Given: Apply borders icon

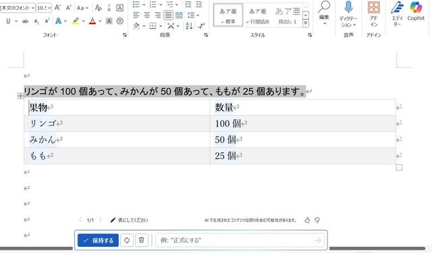Looking at the screenshot, I should pyautogui.click(x=153, y=26).
